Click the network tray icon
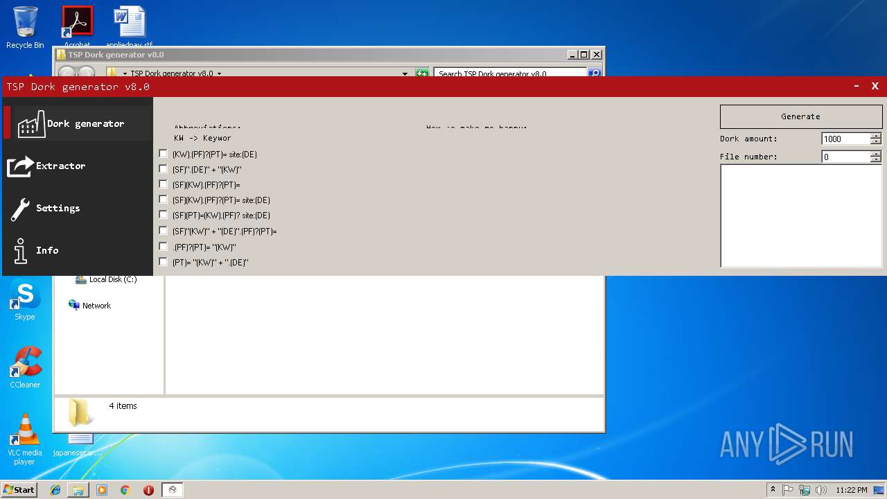The height and width of the screenshot is (499, 887). (x=805, y=490)
